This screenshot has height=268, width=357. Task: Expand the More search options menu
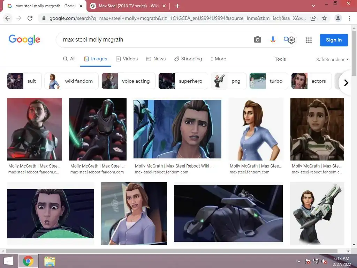tap(218, 59)
